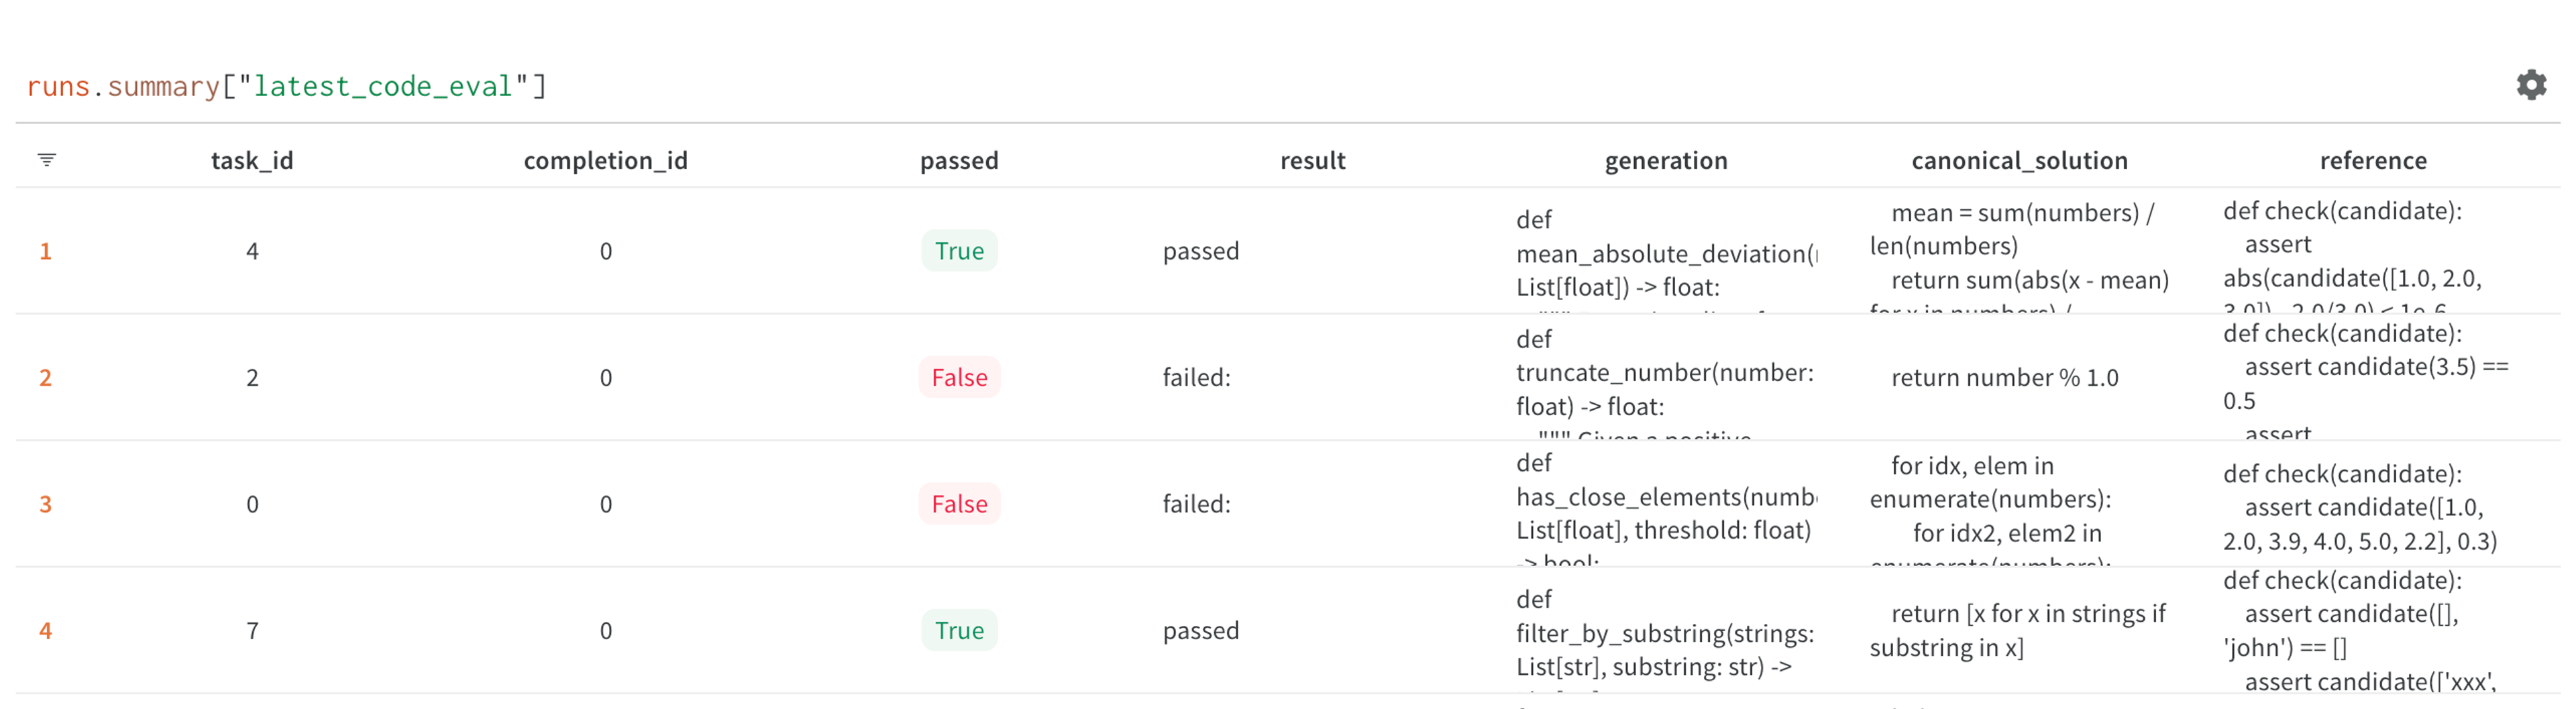Select the completion_id column header
2576x709 pixels.
click(605, 160)
